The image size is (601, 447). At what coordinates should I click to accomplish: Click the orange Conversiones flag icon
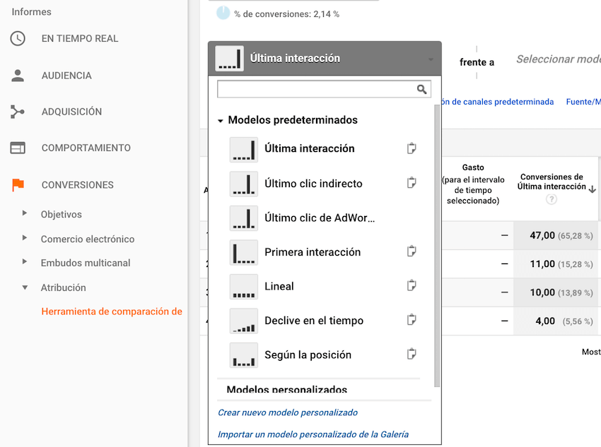tap(18, 185)
